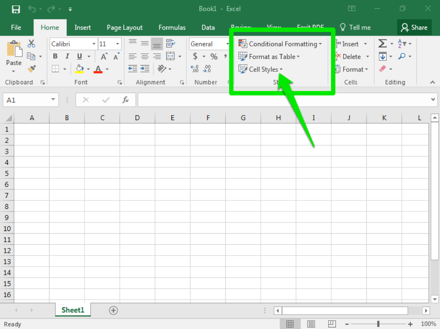Image resolution: width=440 pixels, height=329 pixels.
Task: Decrease indent in Alignment group
Action: 132,69
